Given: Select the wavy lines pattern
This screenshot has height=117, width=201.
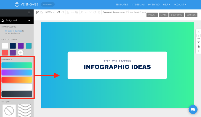Looking at the screenshot, I should [x=25, y=111].
